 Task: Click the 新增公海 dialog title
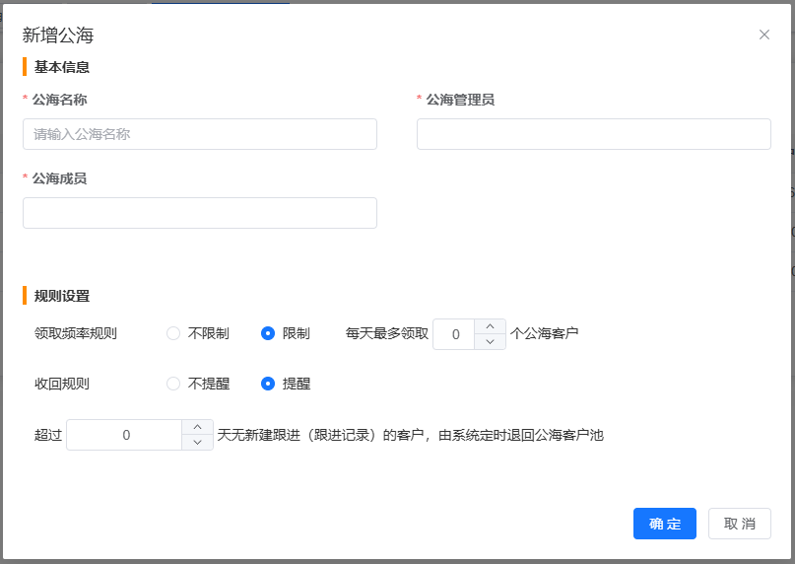pyautogui.click(x=58, y=35)
